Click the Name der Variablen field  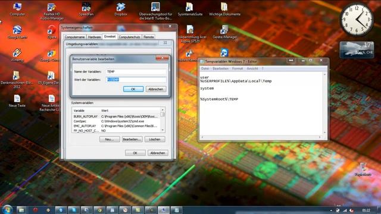coord(136,71)
